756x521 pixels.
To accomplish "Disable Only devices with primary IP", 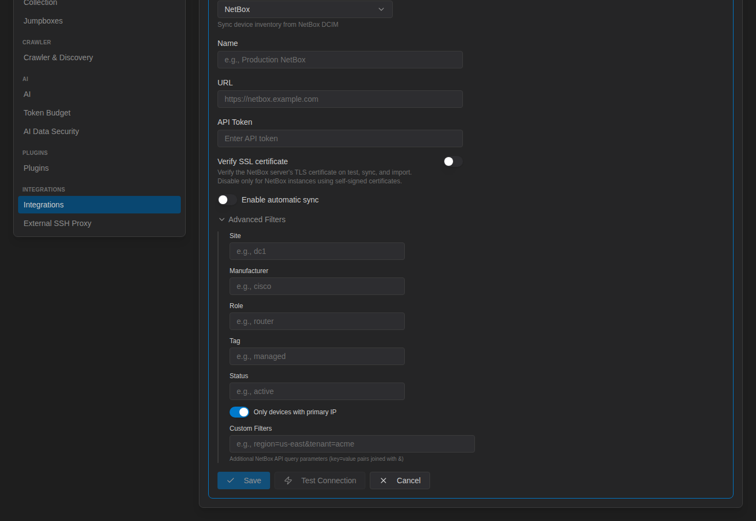I will pyautogui.click(x=239, y=412).
